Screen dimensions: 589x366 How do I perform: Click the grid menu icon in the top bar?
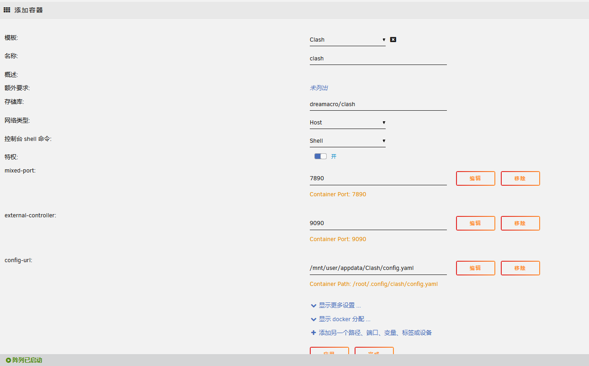click(x=7, y=10)
